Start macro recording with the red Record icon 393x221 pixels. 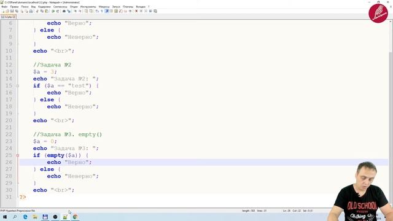136,11
